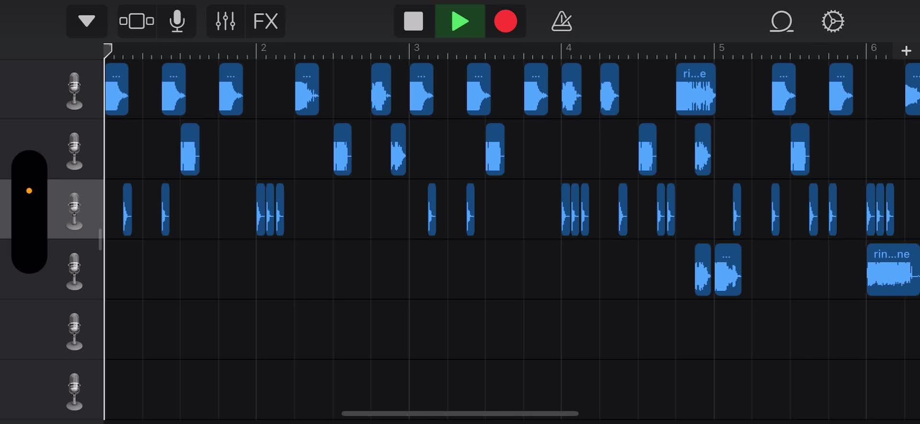Select the 'ri...e' audio region
The height and width of the screenshot is (424, 920).
pyautogui.click(x=696, y=89)
